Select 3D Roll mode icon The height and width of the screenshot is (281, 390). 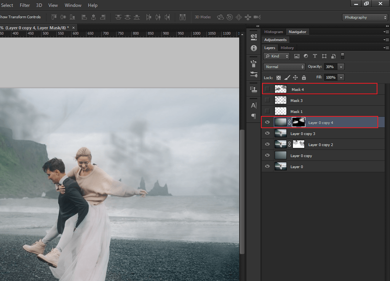coord(230,17)
